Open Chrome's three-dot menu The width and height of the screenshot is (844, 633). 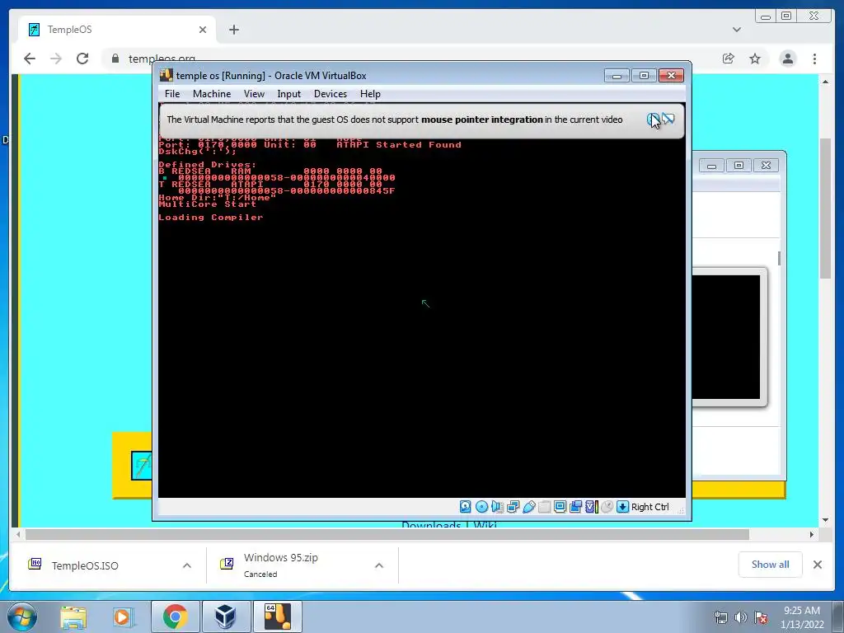pyautogui.click(x=815, y=59)
